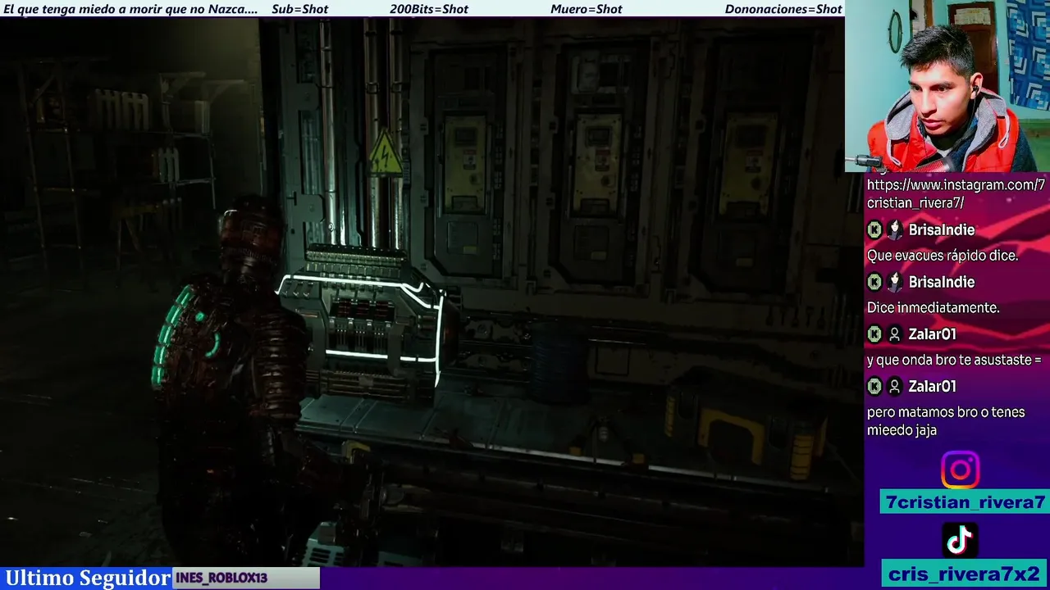This screenshot has width=1050, height=590.
Task: Open the Instagram link in chat
Action: coord(956,193)
